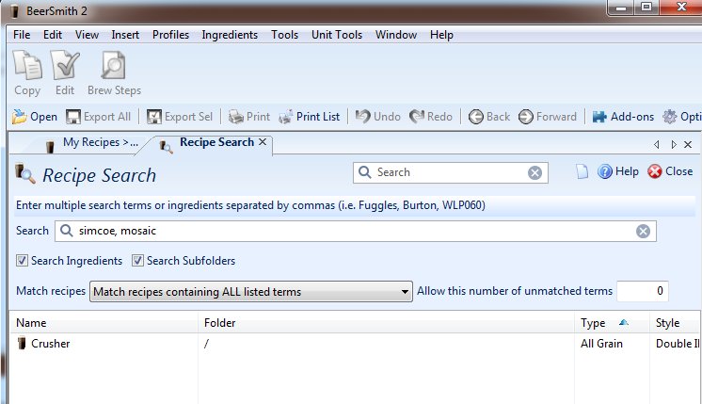
Task: Sort results by the Folder column
Action: click(x=386, y=323)
